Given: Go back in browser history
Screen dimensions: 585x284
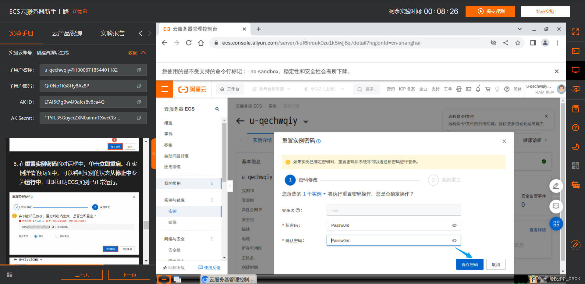Looking at the screenshot, I should pyautogui.click(x=165, y=43).
